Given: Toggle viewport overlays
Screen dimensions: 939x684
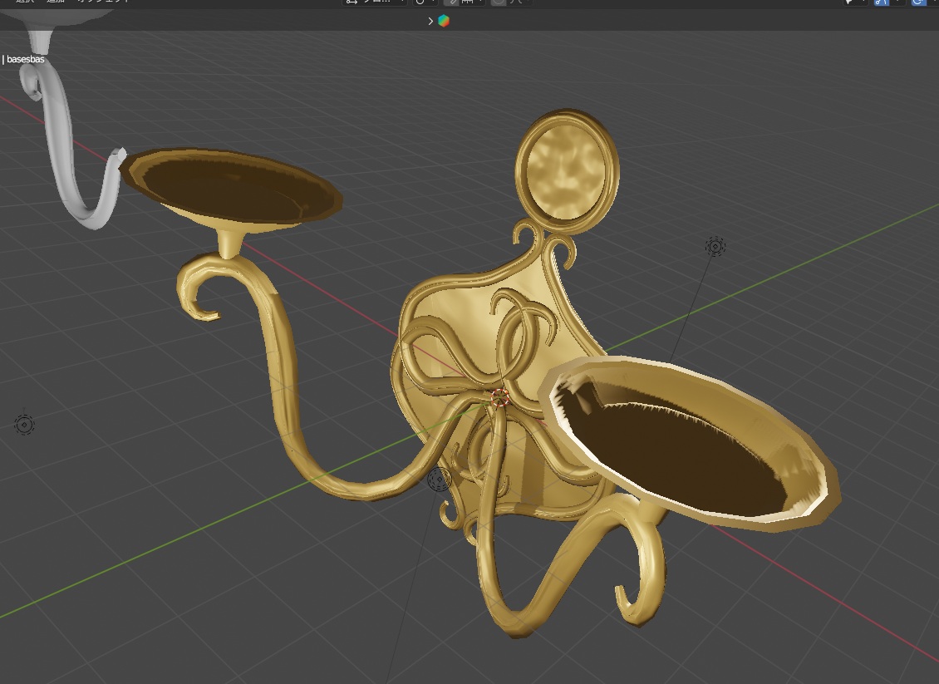Looking at the screenshot, I should click(918, 2).
